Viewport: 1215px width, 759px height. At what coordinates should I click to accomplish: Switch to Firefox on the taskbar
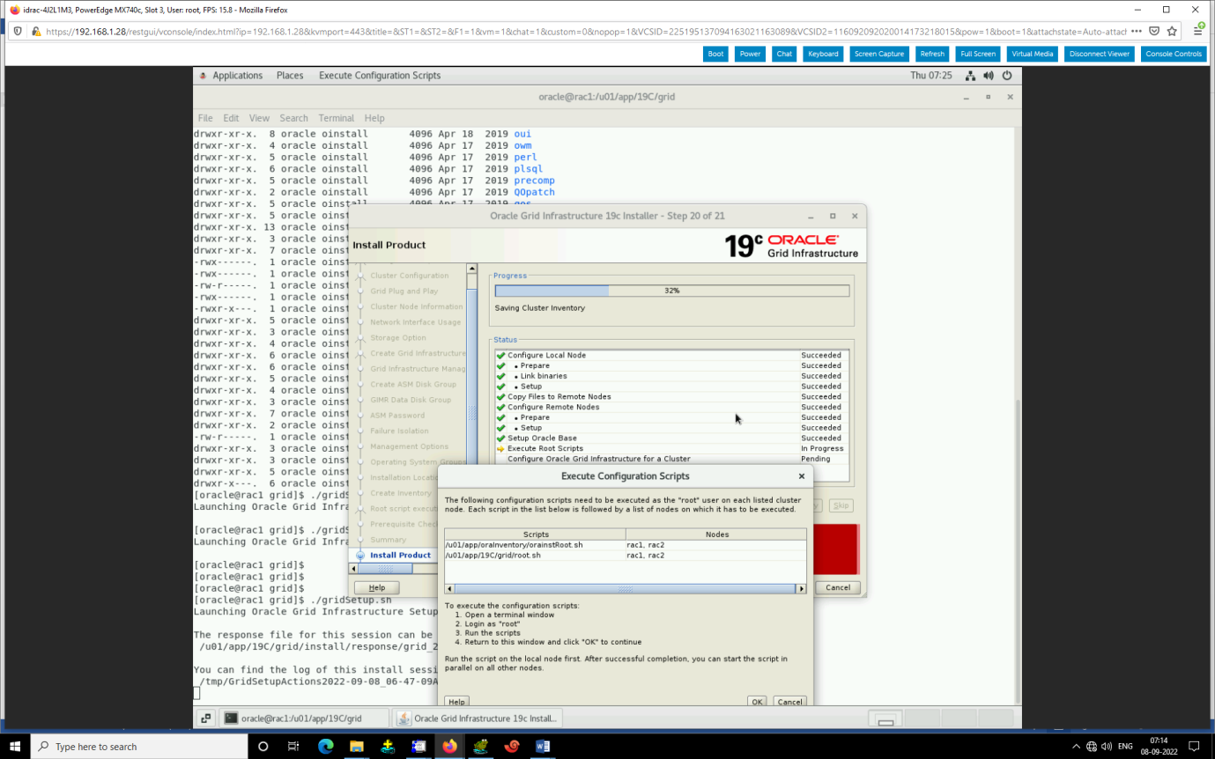[449, 747]
